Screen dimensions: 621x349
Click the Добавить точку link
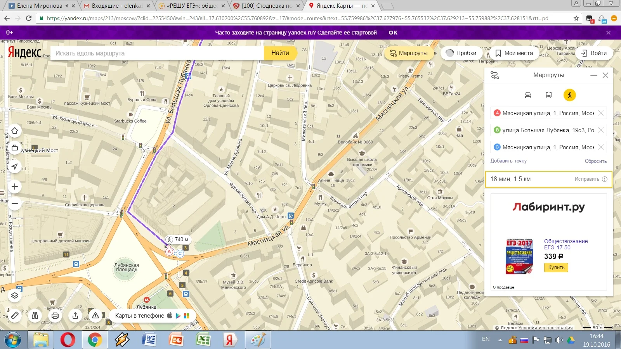click(x=508, y=161)
